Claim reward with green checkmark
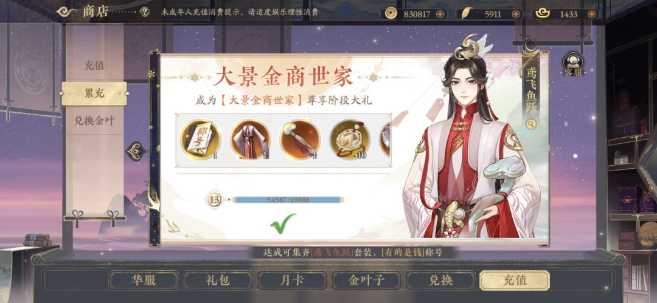Image resolution: width=657 pixels, height=303 pixels. [283, 223]
